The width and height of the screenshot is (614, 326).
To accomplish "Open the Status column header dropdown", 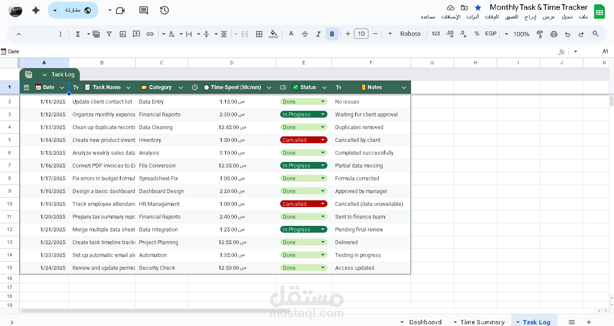I will 324,87.
